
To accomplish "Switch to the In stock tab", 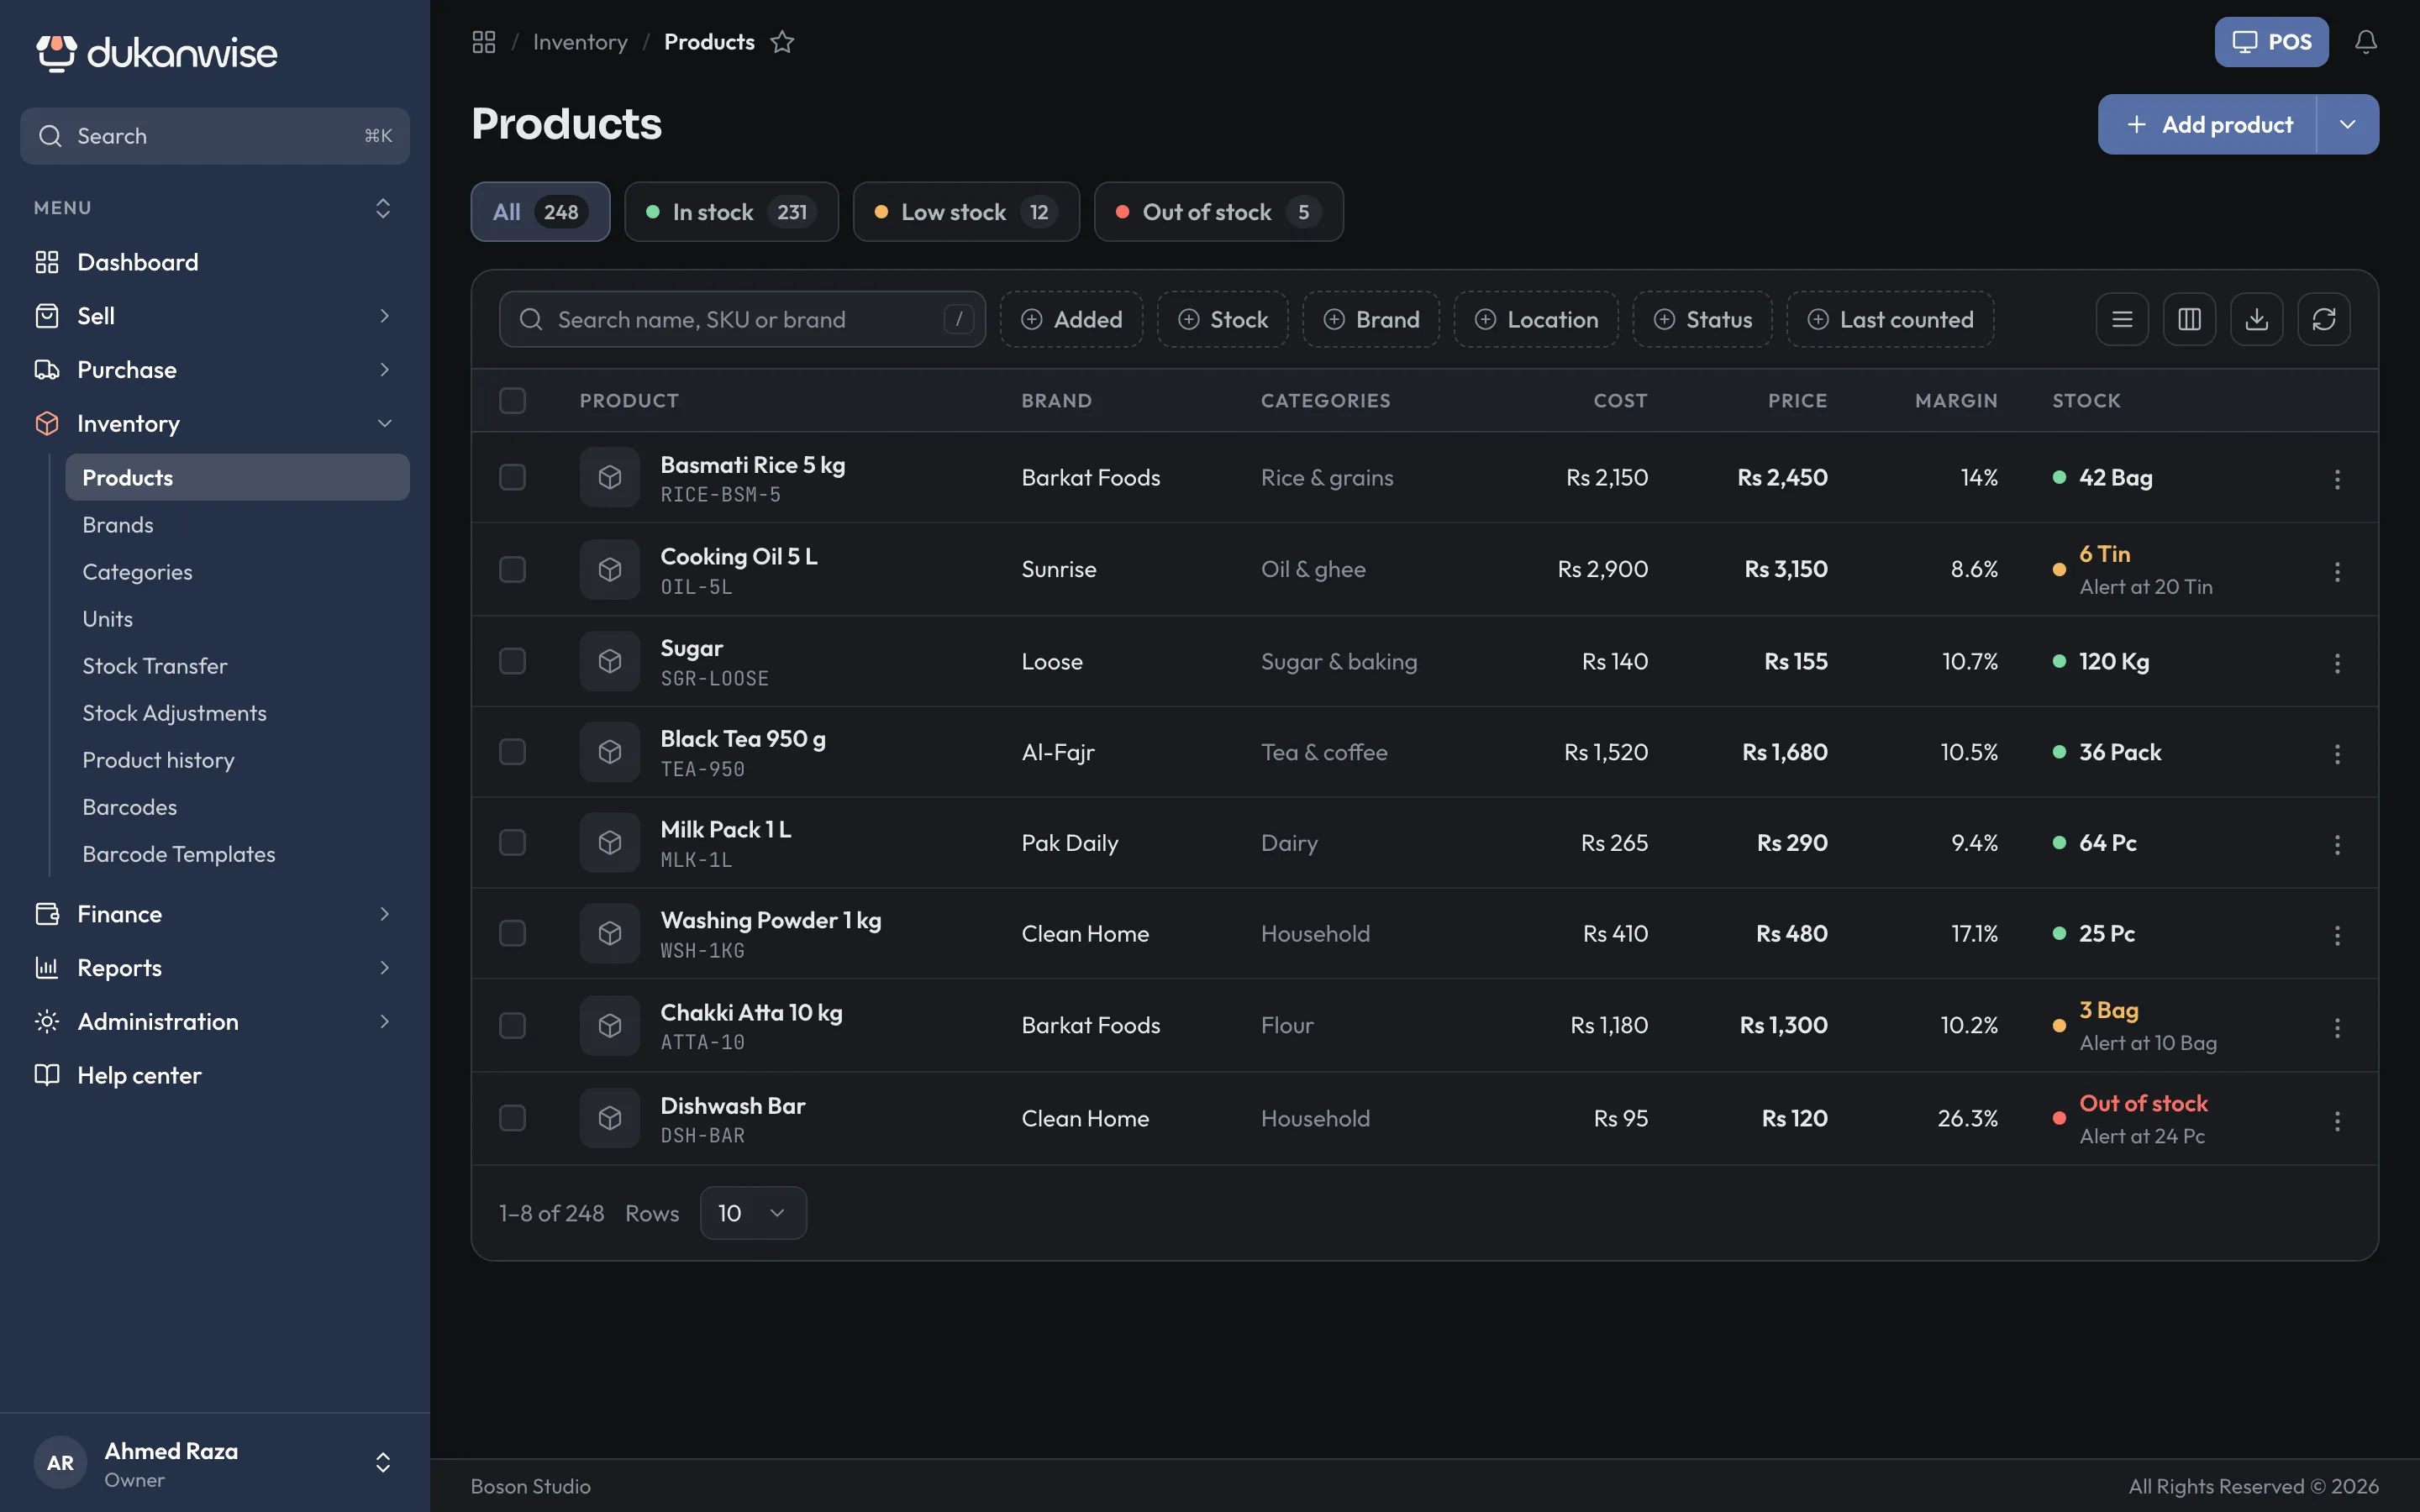I will (x=731, y=212).
